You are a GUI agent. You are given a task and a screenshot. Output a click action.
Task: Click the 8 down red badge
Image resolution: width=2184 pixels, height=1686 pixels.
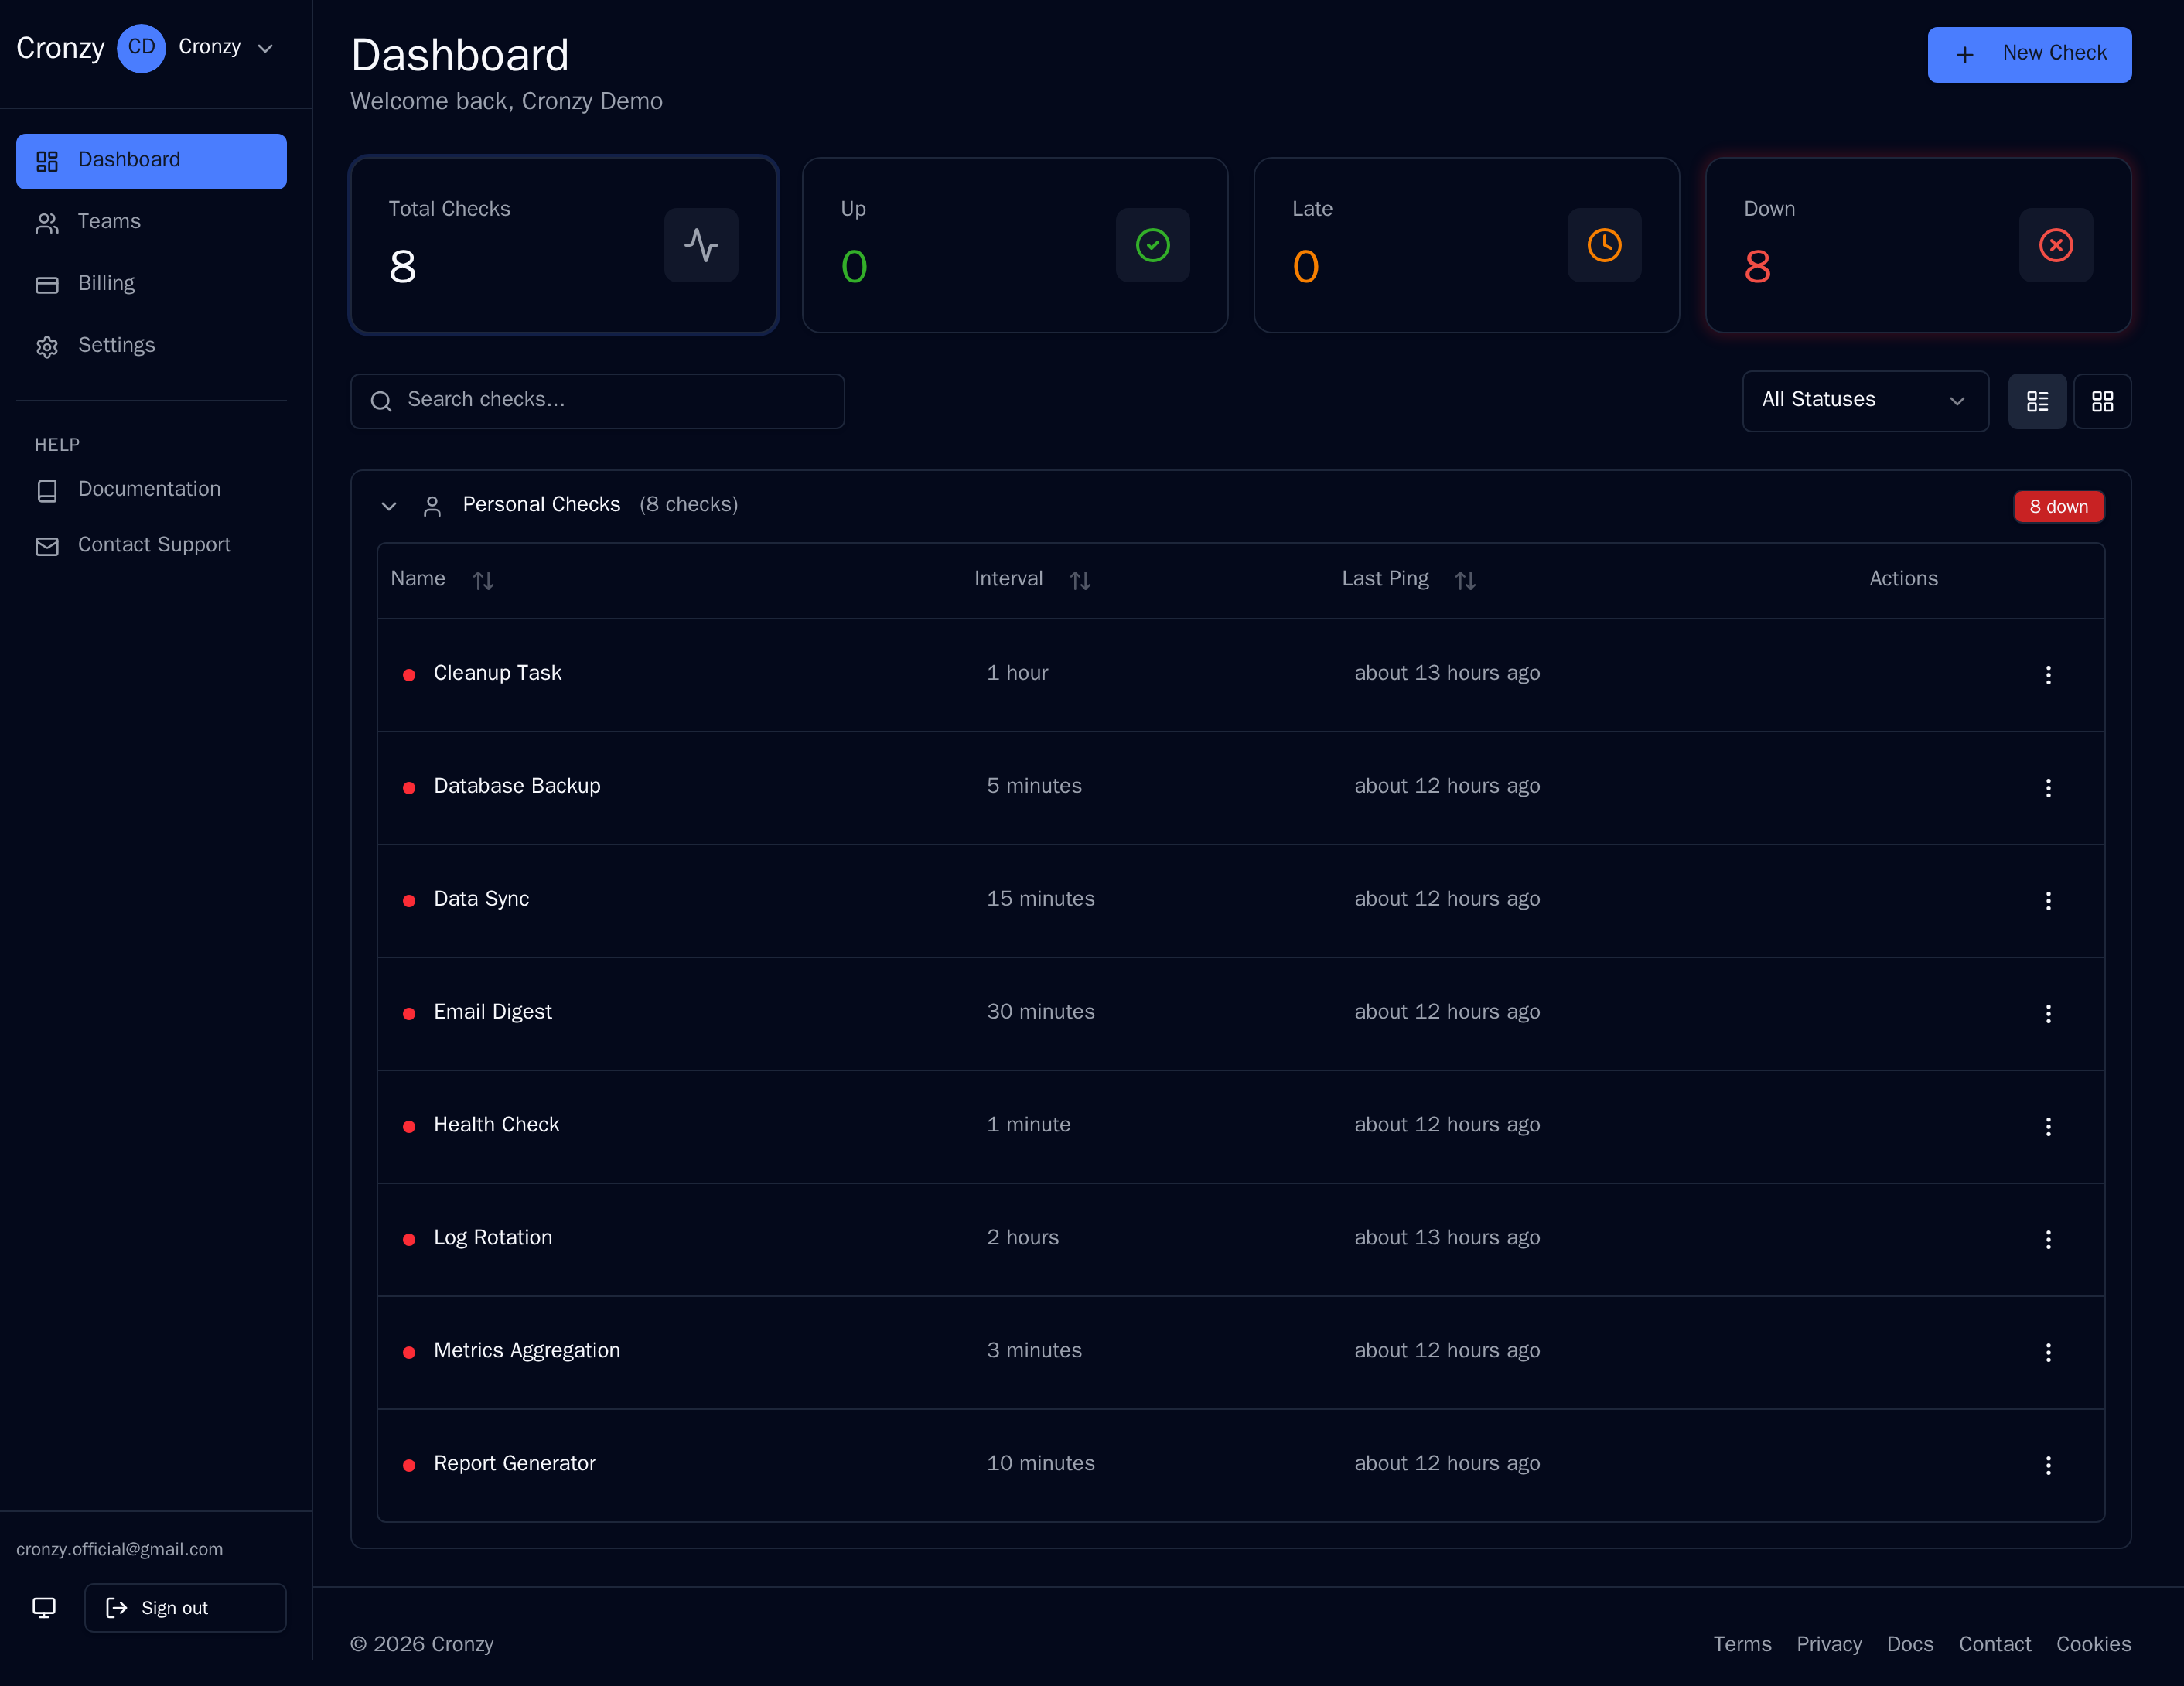pos(2057,507)
